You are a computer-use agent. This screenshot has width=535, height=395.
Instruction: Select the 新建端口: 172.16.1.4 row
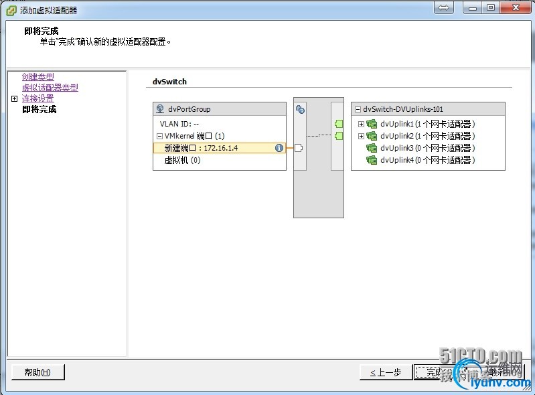[x=220, y=148]
